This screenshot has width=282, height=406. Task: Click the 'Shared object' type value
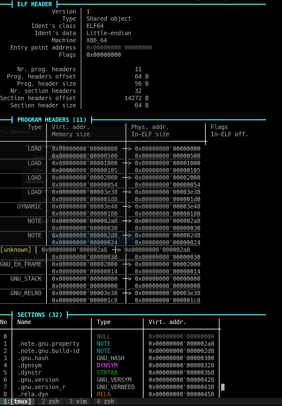coord(109,19)
